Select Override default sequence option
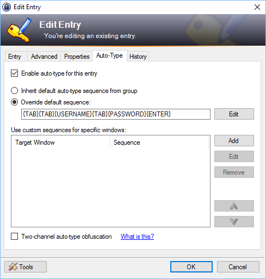The width and height of the screenshot is (266, 279). point(15,102)
